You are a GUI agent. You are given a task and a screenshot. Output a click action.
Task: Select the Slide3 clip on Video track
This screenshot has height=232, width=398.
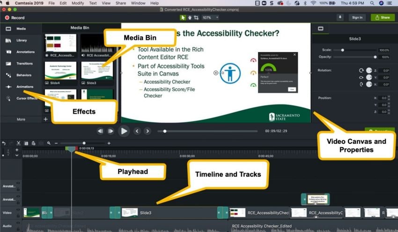[x=169, y=213]
